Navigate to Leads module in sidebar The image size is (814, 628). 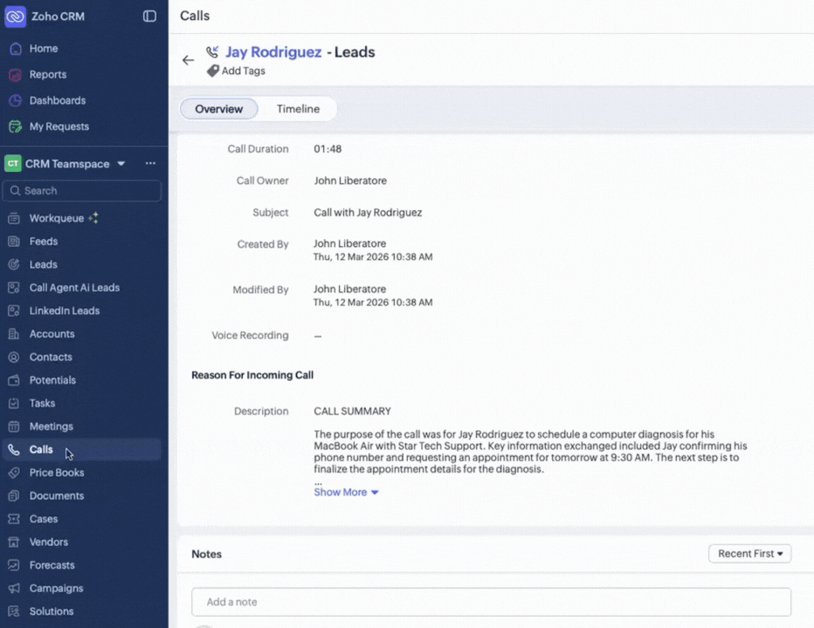(43, 264)
